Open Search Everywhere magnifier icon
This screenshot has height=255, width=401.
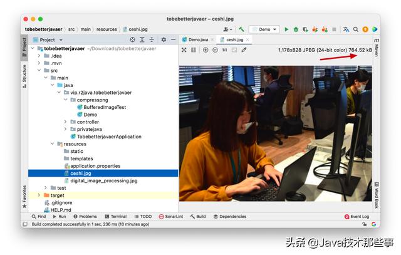(x=356, y=29)
